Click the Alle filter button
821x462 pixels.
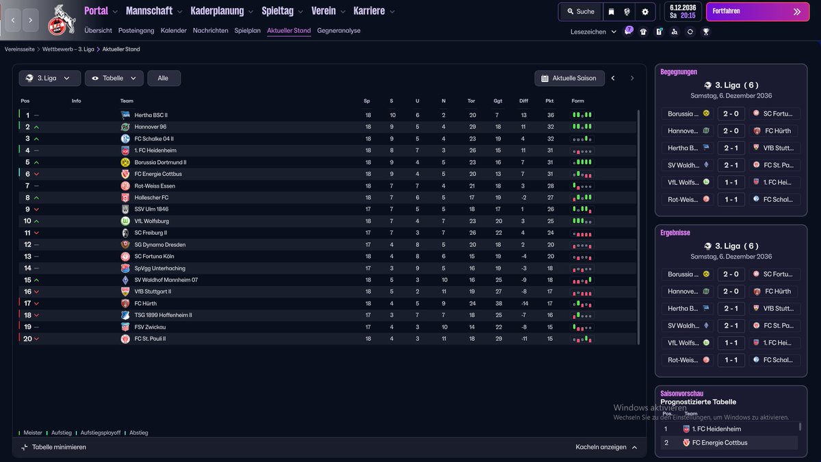tap(164, 78)
